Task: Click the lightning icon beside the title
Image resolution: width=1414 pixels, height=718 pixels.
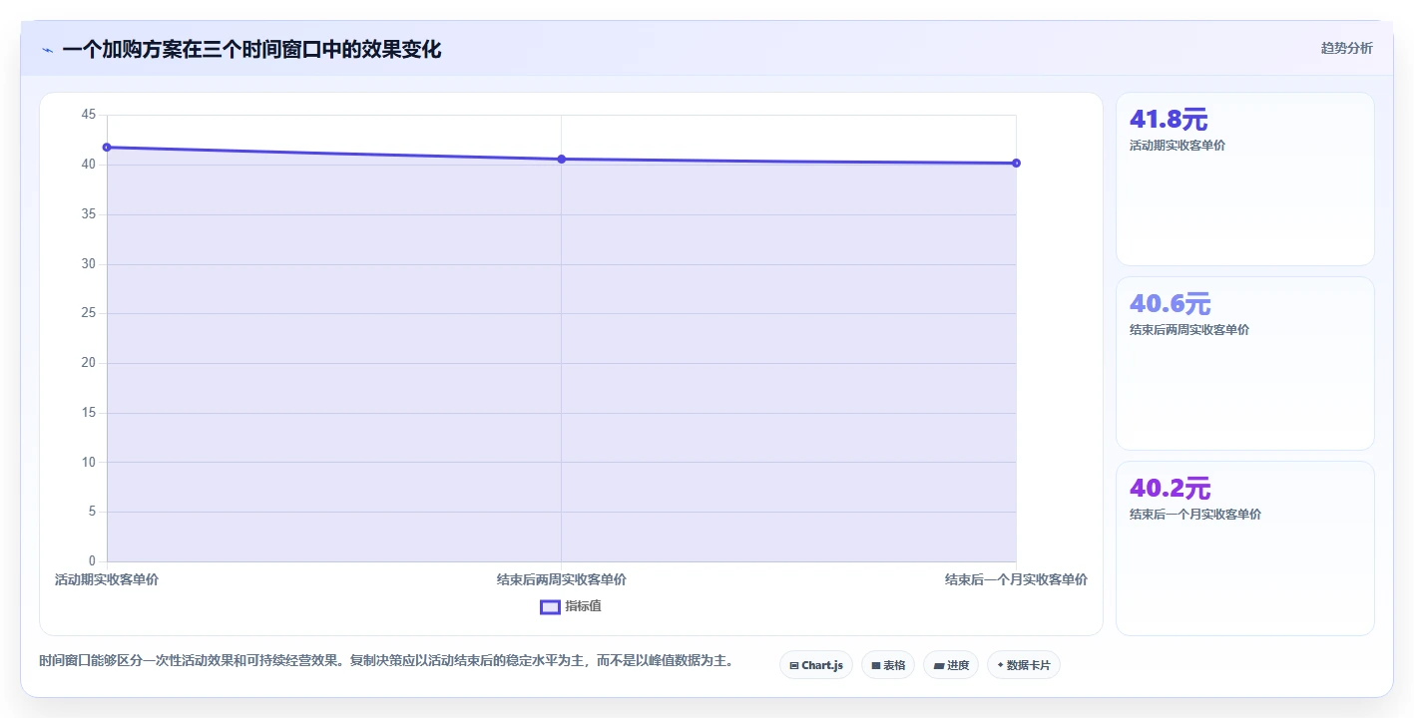Action: 47,50
